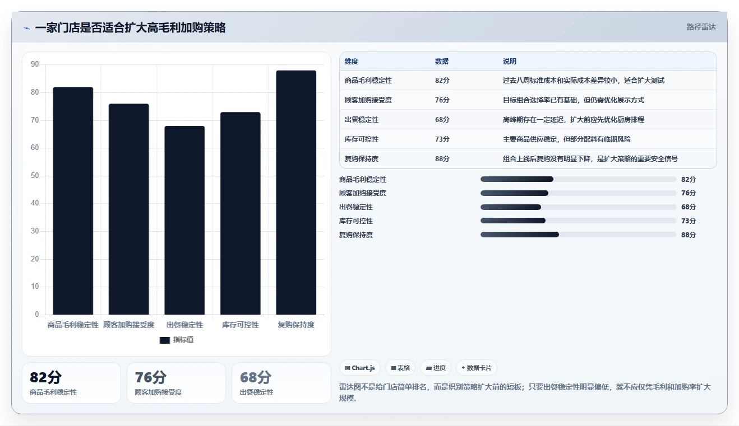
Task: Click the 维度 column header
Action: (352, 62)
